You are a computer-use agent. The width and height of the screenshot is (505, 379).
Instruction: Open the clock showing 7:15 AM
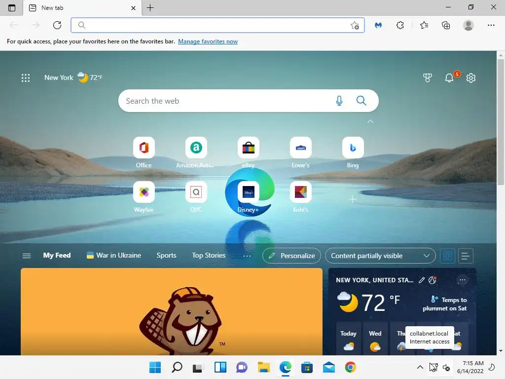pos(470,367)
